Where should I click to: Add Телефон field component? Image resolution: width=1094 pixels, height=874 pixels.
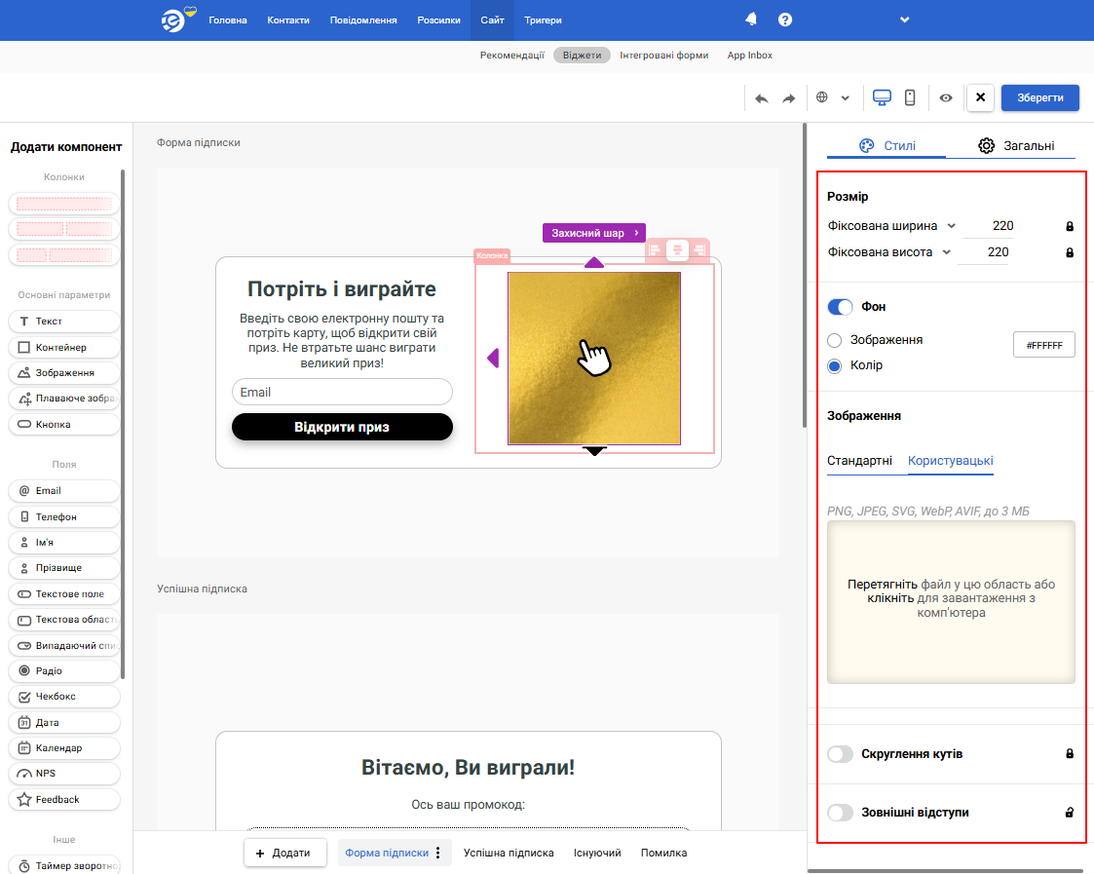tap(64, 516)
